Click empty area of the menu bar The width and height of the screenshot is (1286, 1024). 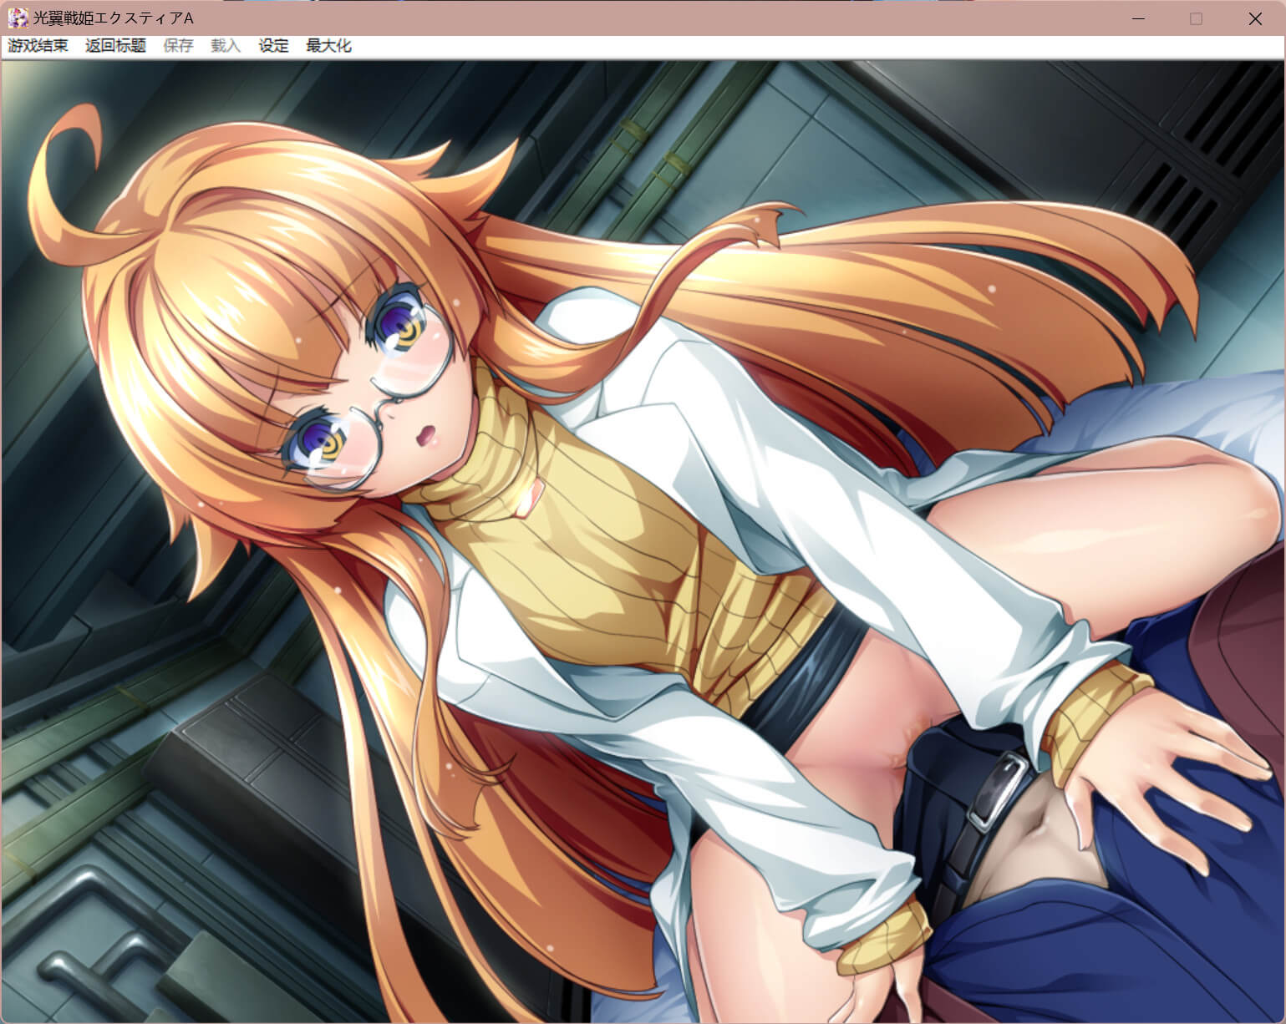(752, 46)
